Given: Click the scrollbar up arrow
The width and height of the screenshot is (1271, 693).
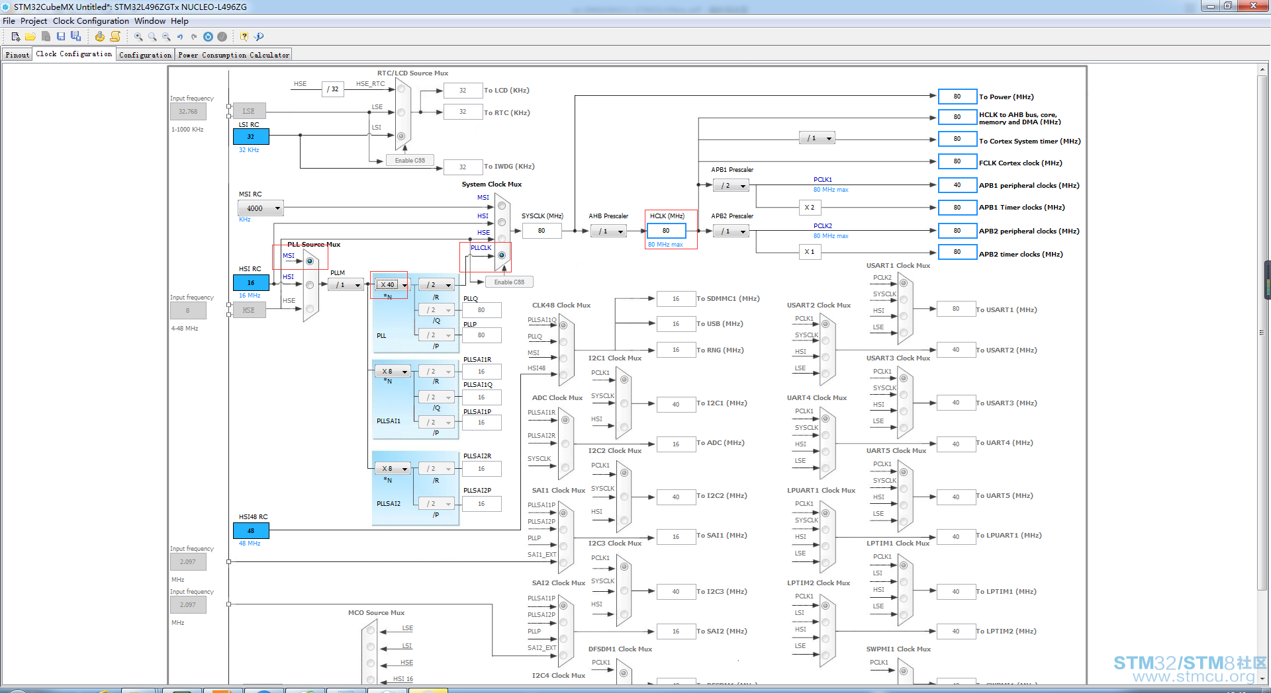Looking at the screenshot, I should coord(1263,69).
